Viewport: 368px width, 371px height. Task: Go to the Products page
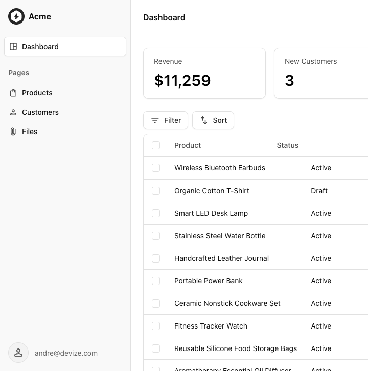37,93
